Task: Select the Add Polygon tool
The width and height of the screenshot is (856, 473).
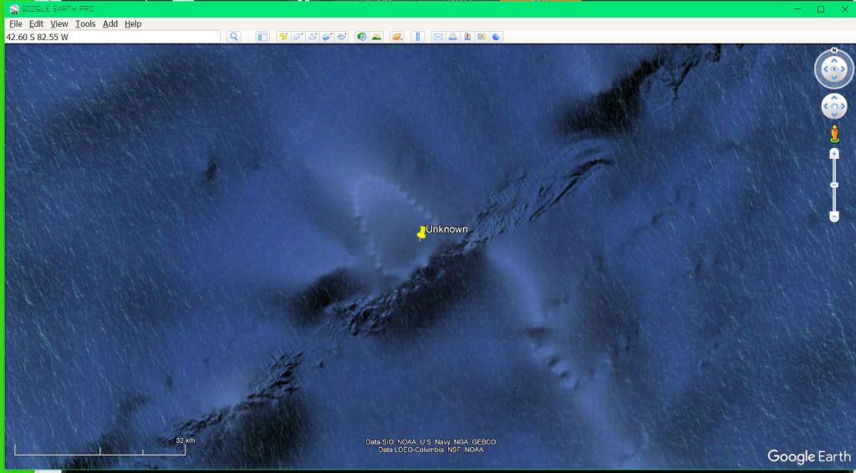Action: (x=298, y=37)
